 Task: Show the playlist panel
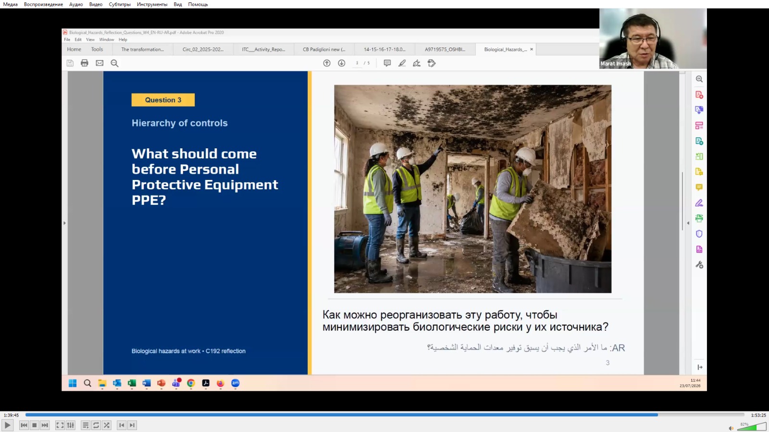85,425
